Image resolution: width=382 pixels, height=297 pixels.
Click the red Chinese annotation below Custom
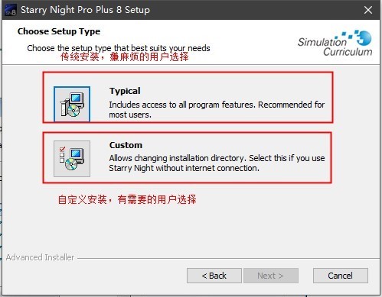(x=127, y=199)
